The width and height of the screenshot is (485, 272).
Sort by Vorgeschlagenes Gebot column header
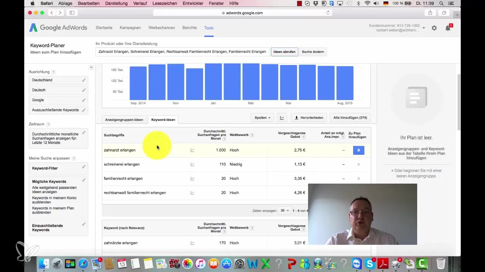[292, 135]
